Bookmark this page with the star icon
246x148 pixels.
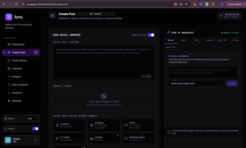click(186, 4)
